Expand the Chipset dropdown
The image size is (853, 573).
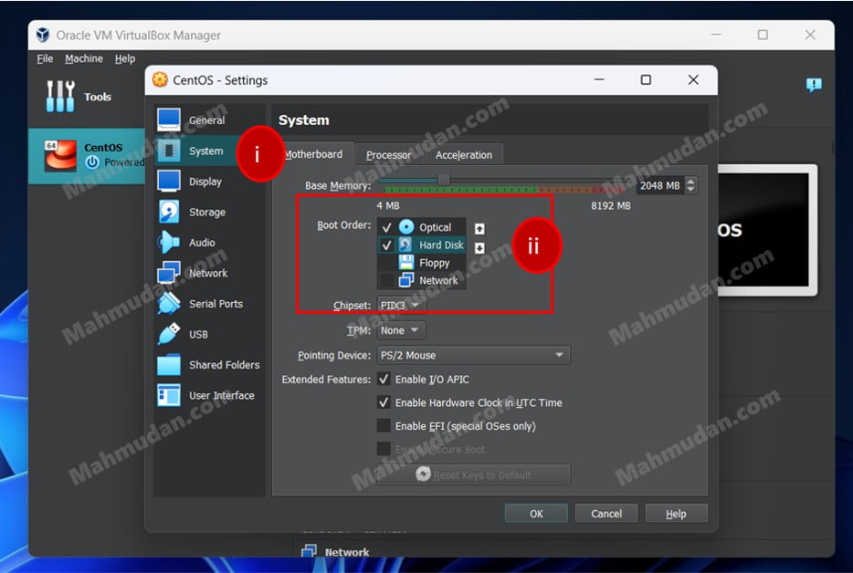pos(401,305)
